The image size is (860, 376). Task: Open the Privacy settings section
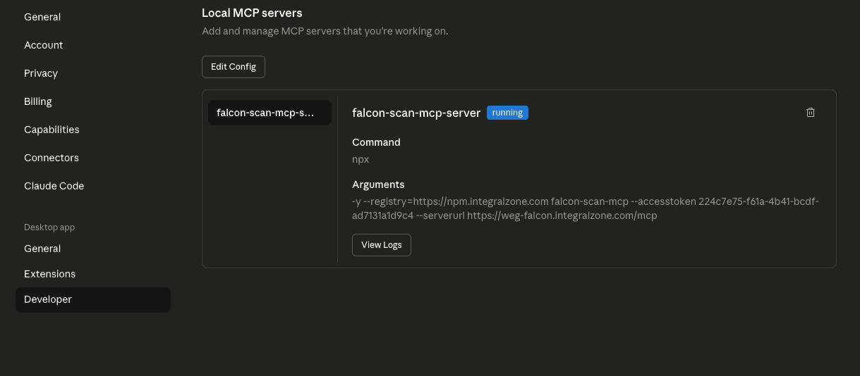click(x=41, y=73)
